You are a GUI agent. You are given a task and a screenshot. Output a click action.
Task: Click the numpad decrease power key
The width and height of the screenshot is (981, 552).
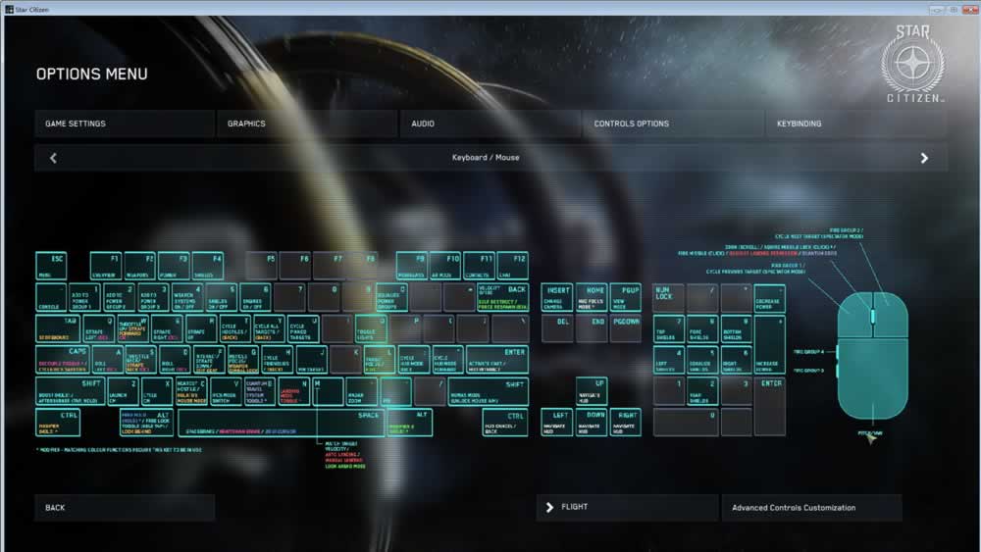(x=769, y=297)
